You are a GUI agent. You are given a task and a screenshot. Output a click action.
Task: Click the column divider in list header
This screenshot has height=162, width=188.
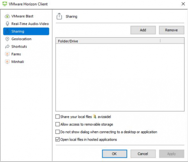160,41
